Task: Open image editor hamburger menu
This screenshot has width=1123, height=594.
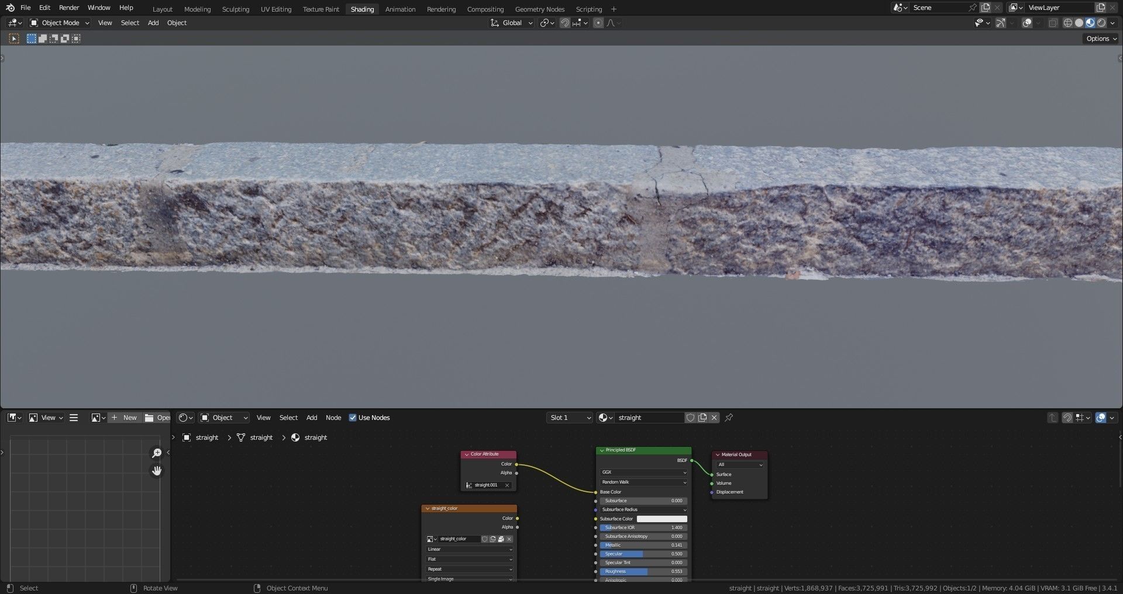Action: click(74, 418)
